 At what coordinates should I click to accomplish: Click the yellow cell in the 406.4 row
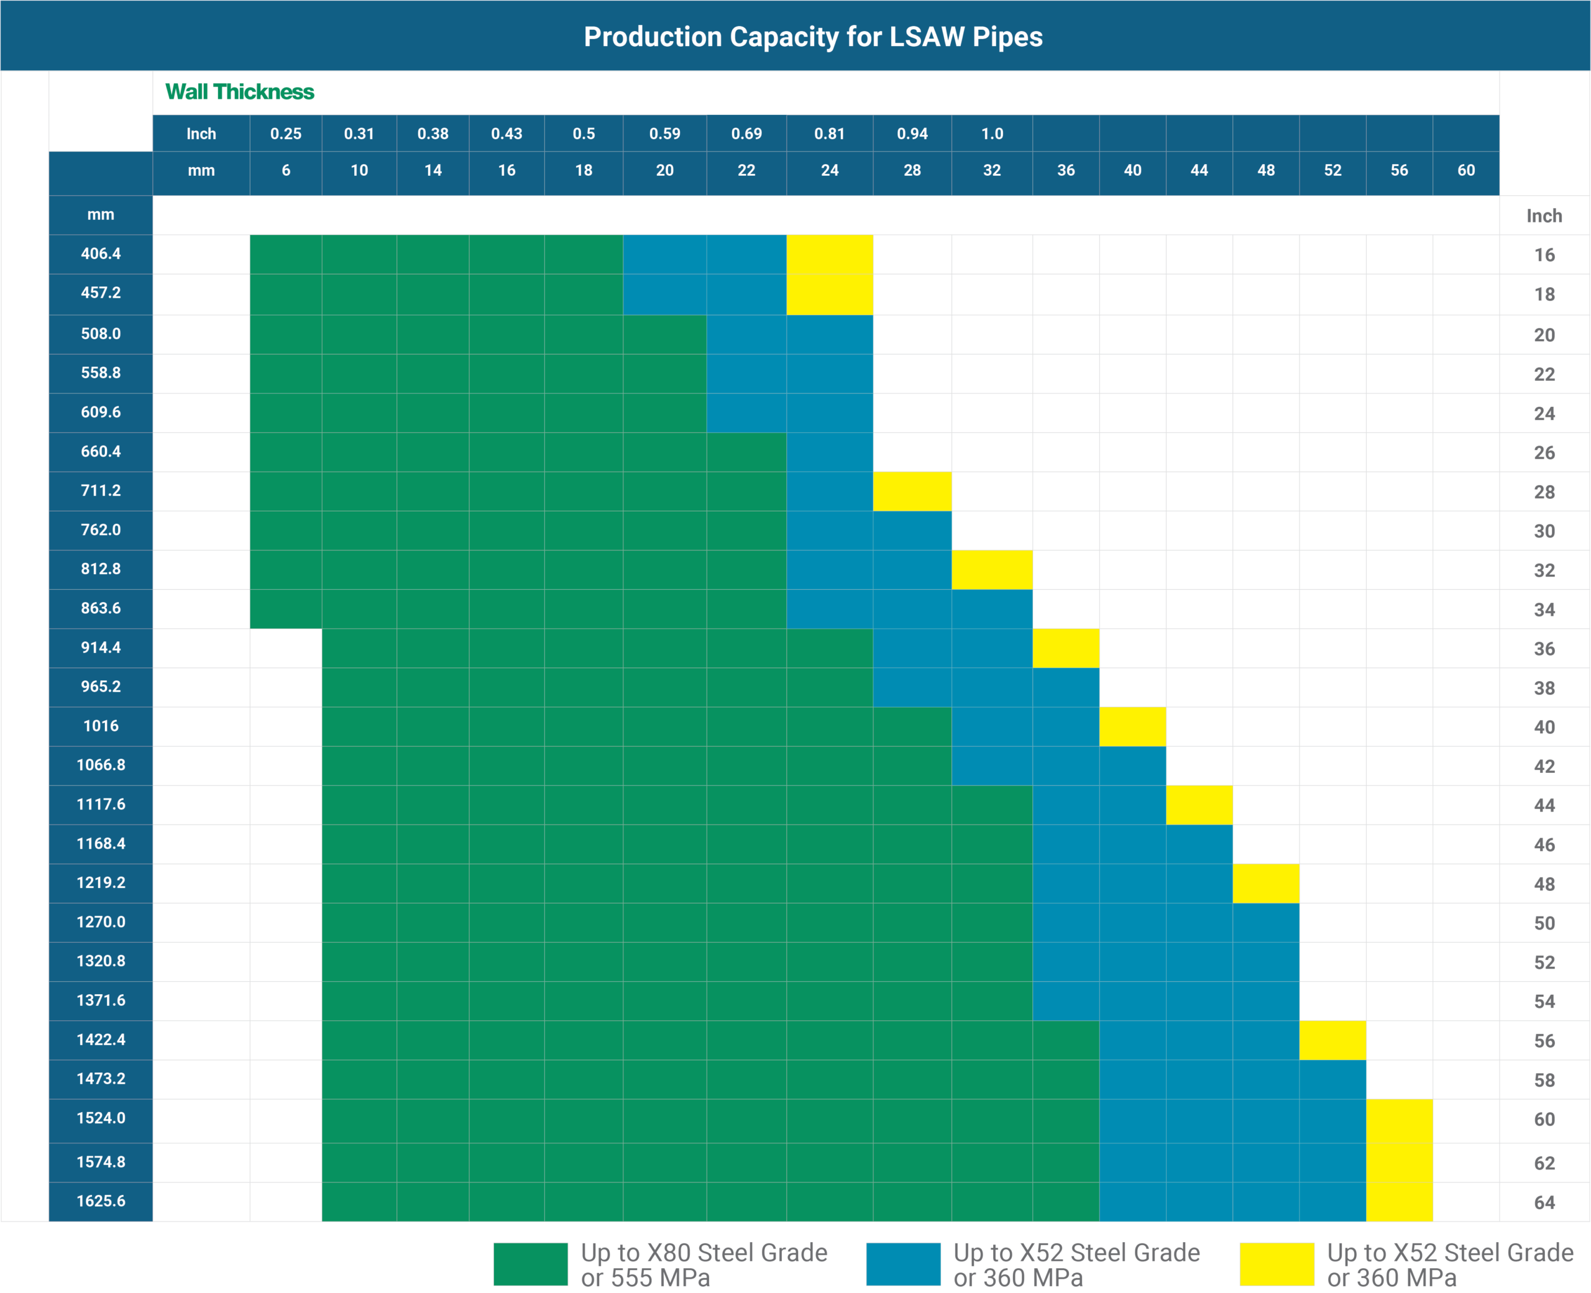click(x=829, y=254)
